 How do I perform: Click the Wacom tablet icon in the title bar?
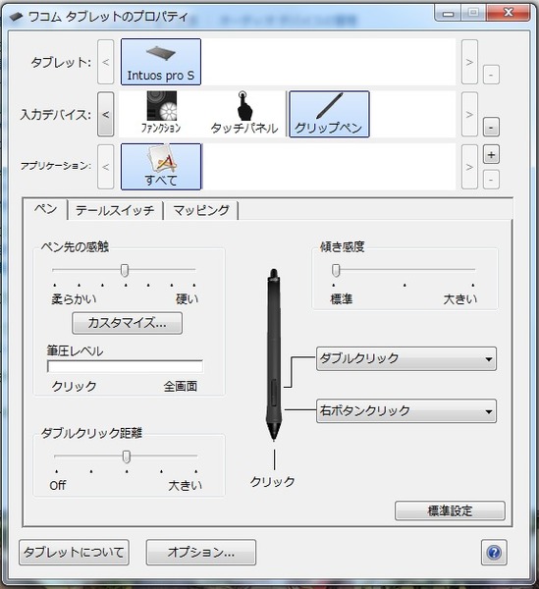tap(16, 17)
